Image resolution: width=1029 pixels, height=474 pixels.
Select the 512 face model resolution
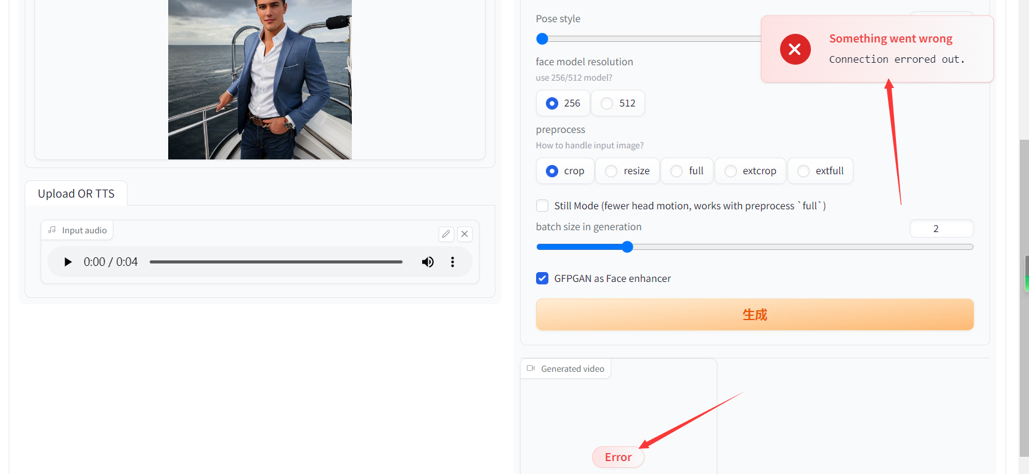click(618, 103)
